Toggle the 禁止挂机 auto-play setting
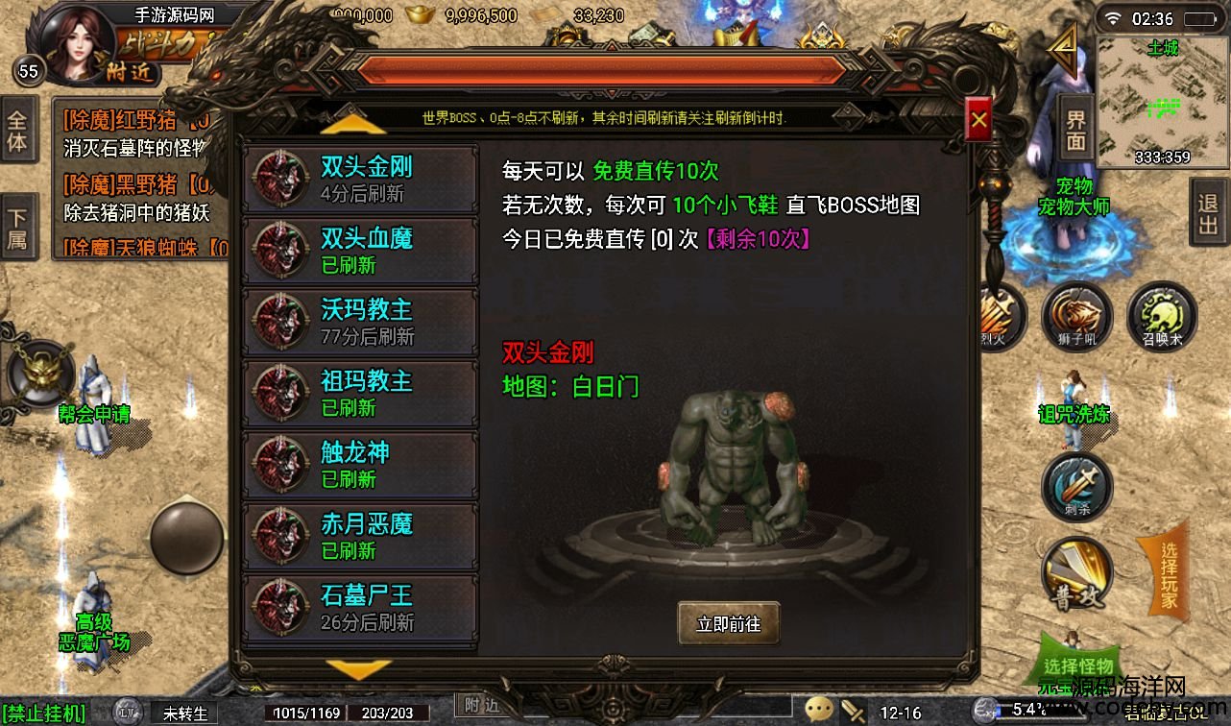1231x726 pixels. click(43, 714)
